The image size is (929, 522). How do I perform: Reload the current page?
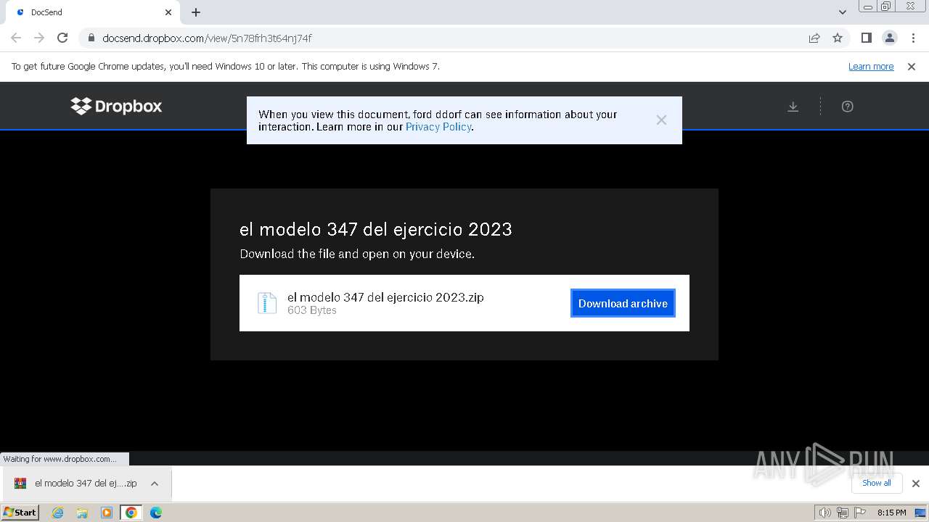(62, 38)
